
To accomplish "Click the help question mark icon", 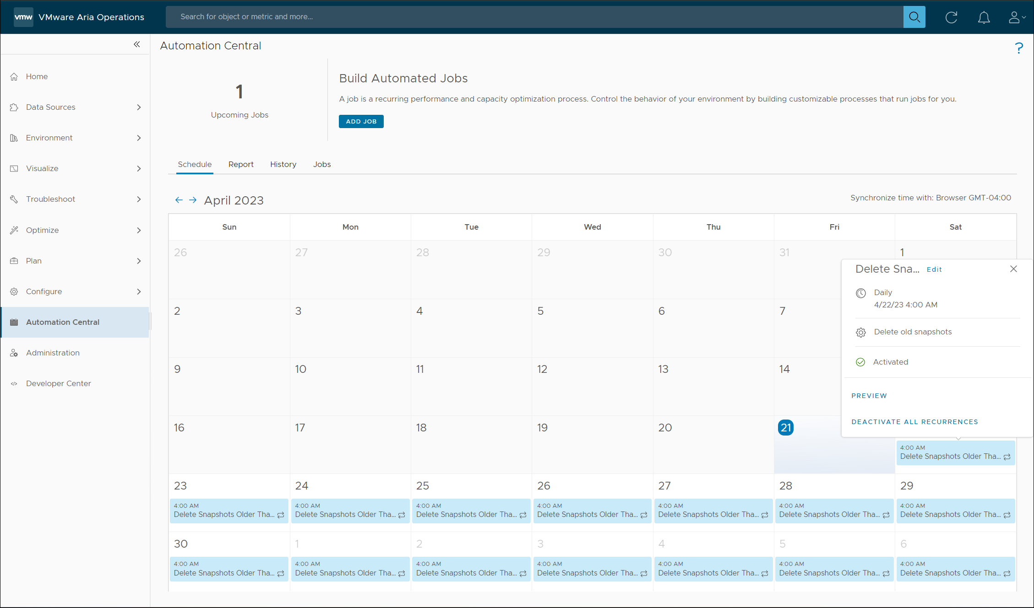I will pyautogui.click(x=1018, y=48).
